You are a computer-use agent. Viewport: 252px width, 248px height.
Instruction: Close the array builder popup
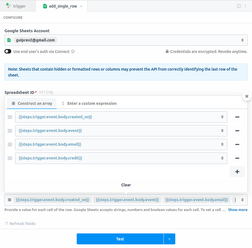[x=247, y=96]
